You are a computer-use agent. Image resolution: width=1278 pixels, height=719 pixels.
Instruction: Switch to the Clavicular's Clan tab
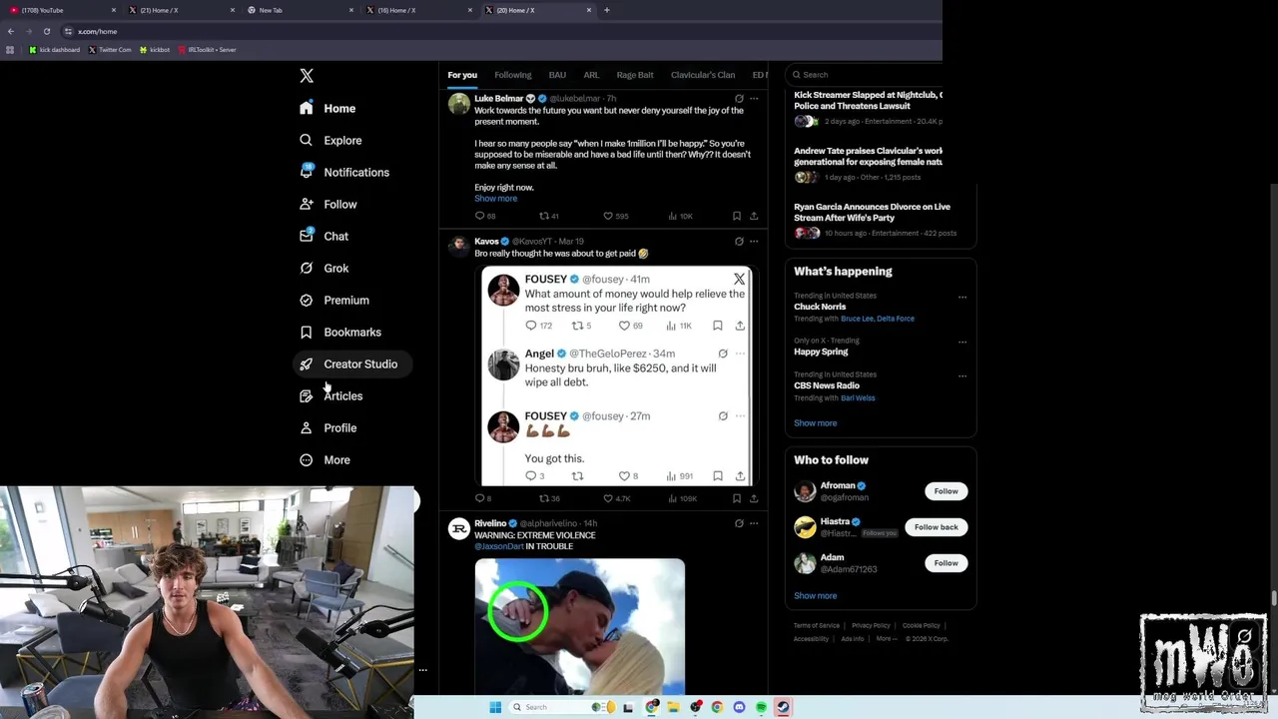(703, 75)
